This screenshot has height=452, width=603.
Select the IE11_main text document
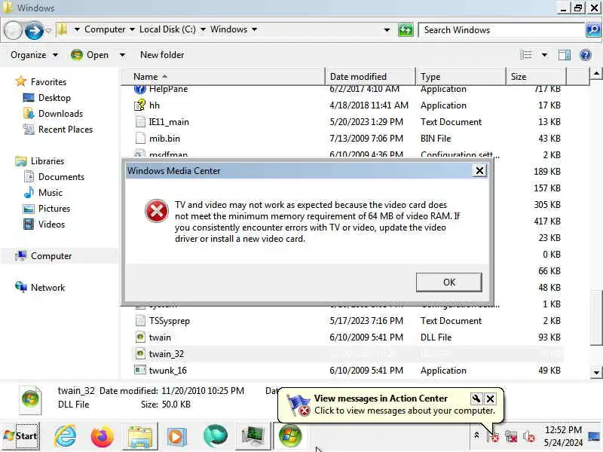coord(348,122)
